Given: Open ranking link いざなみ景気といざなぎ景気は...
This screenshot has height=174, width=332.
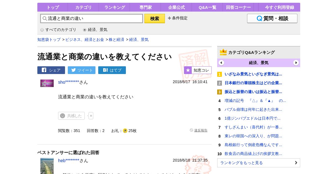Looking at the screenshot, I should (253, 74).
